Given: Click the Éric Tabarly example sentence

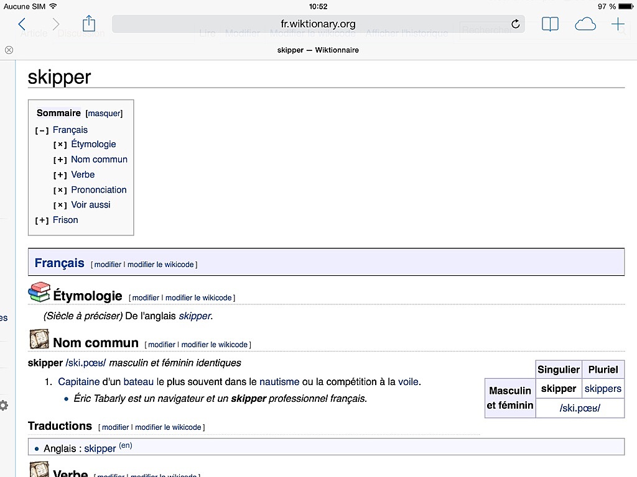Looking at the screenshot, I should click(x=220, y=398).
